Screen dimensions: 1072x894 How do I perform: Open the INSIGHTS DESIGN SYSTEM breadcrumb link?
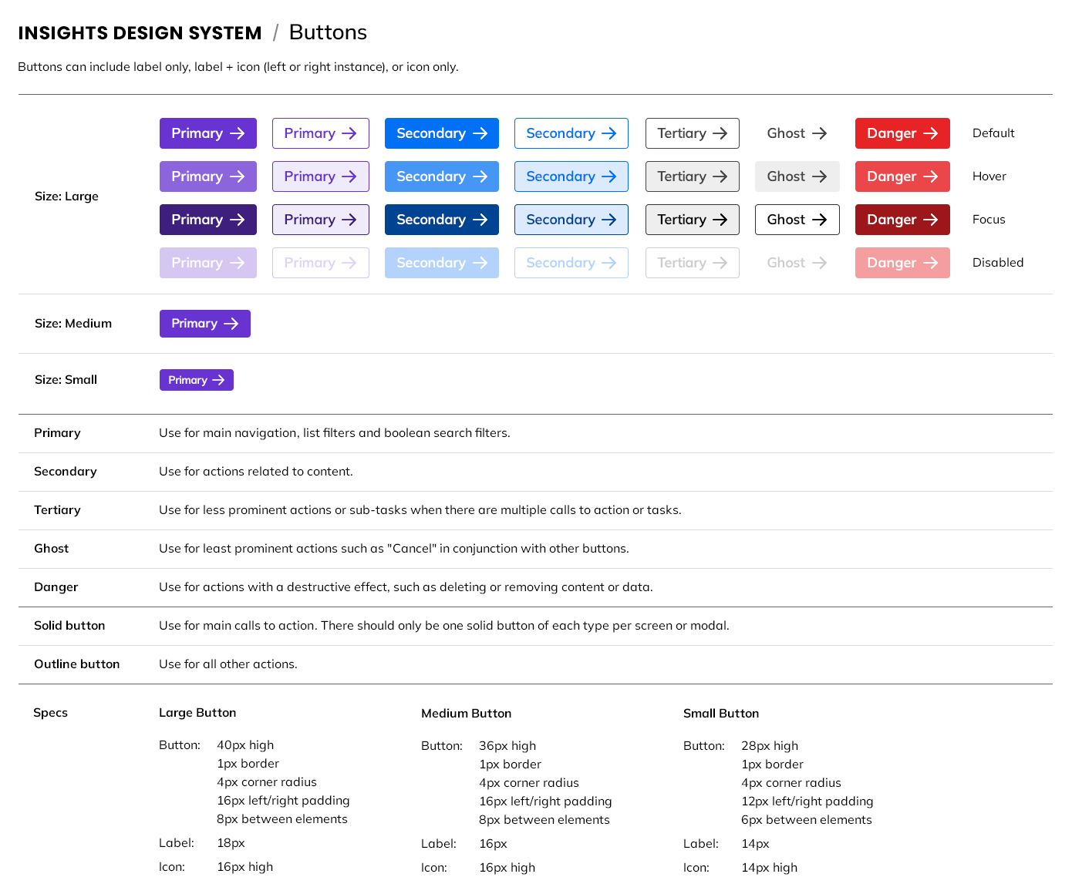click(x=140, y=32)
